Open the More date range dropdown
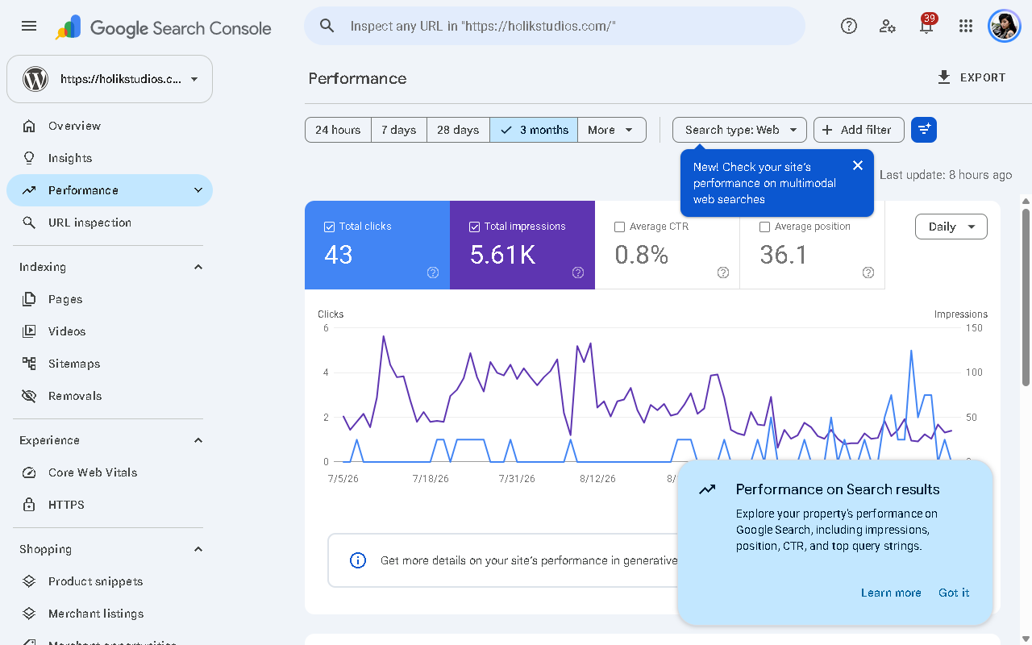The height and width of the screenshot is (645, 1032). point(612,130)
